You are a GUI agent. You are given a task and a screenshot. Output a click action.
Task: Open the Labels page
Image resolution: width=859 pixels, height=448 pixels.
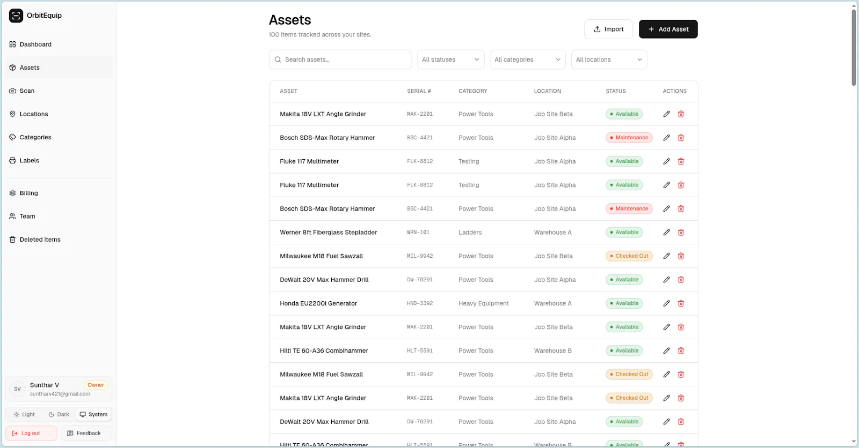pyautogui.click(x=59, y=161)
